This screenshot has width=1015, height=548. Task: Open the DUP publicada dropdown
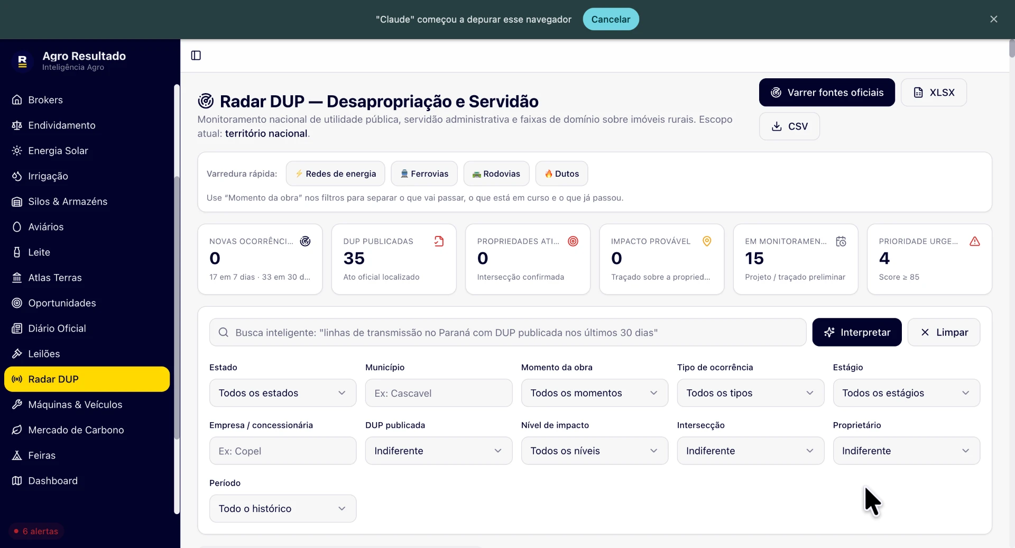tap(439, 451)
